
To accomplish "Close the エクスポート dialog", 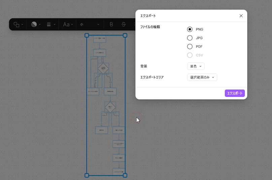I will (x=241, y=16).
